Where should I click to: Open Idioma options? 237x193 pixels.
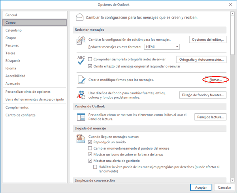(x=35, y=68)
